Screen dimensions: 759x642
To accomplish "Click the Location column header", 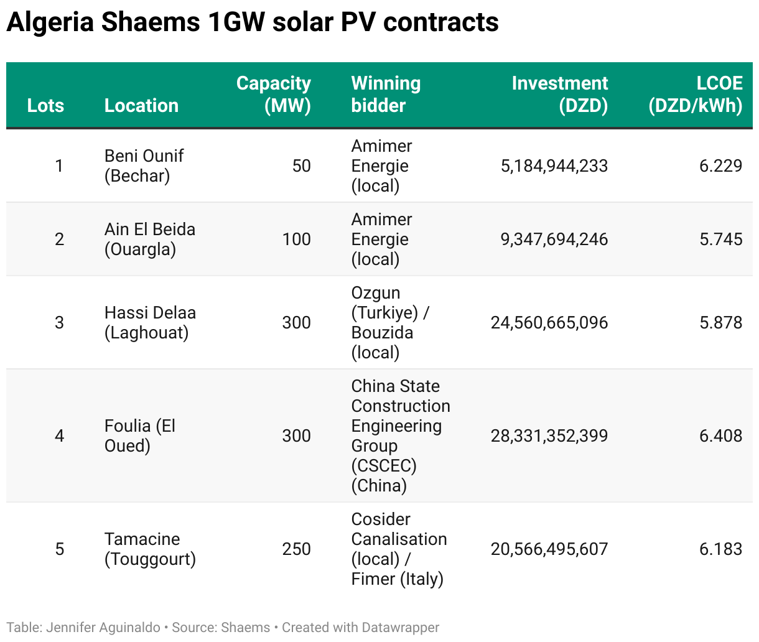I will (x=141, y=105).
